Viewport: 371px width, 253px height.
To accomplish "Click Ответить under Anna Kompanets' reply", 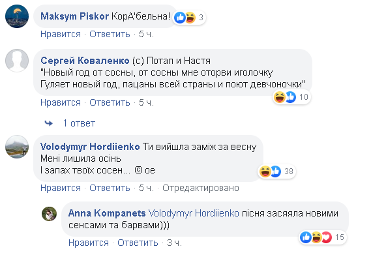I will tap(138, 243).
